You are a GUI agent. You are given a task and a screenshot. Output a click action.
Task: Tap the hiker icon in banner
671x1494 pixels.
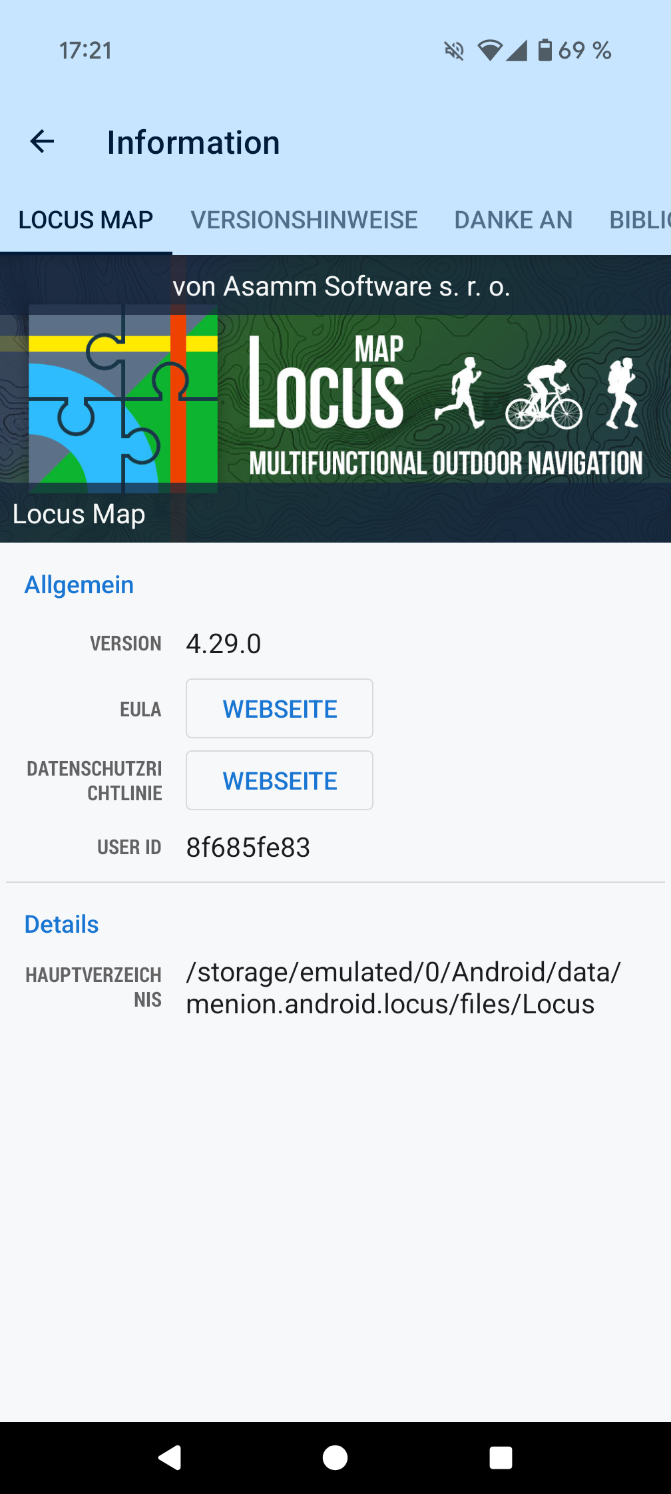623,392
